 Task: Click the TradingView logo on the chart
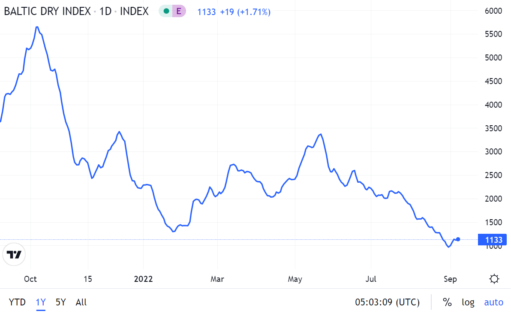[x=14, y=254]
